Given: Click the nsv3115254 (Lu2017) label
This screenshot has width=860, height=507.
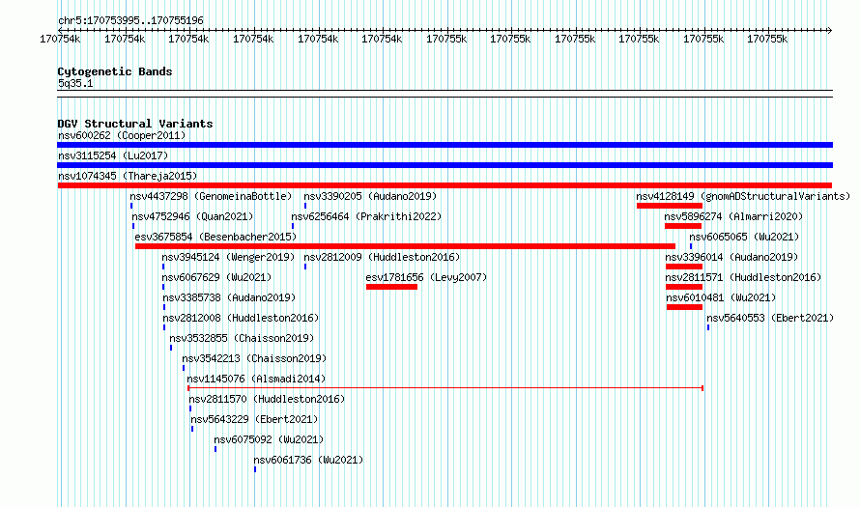Looking at the screenshot, I should point(113,155).
